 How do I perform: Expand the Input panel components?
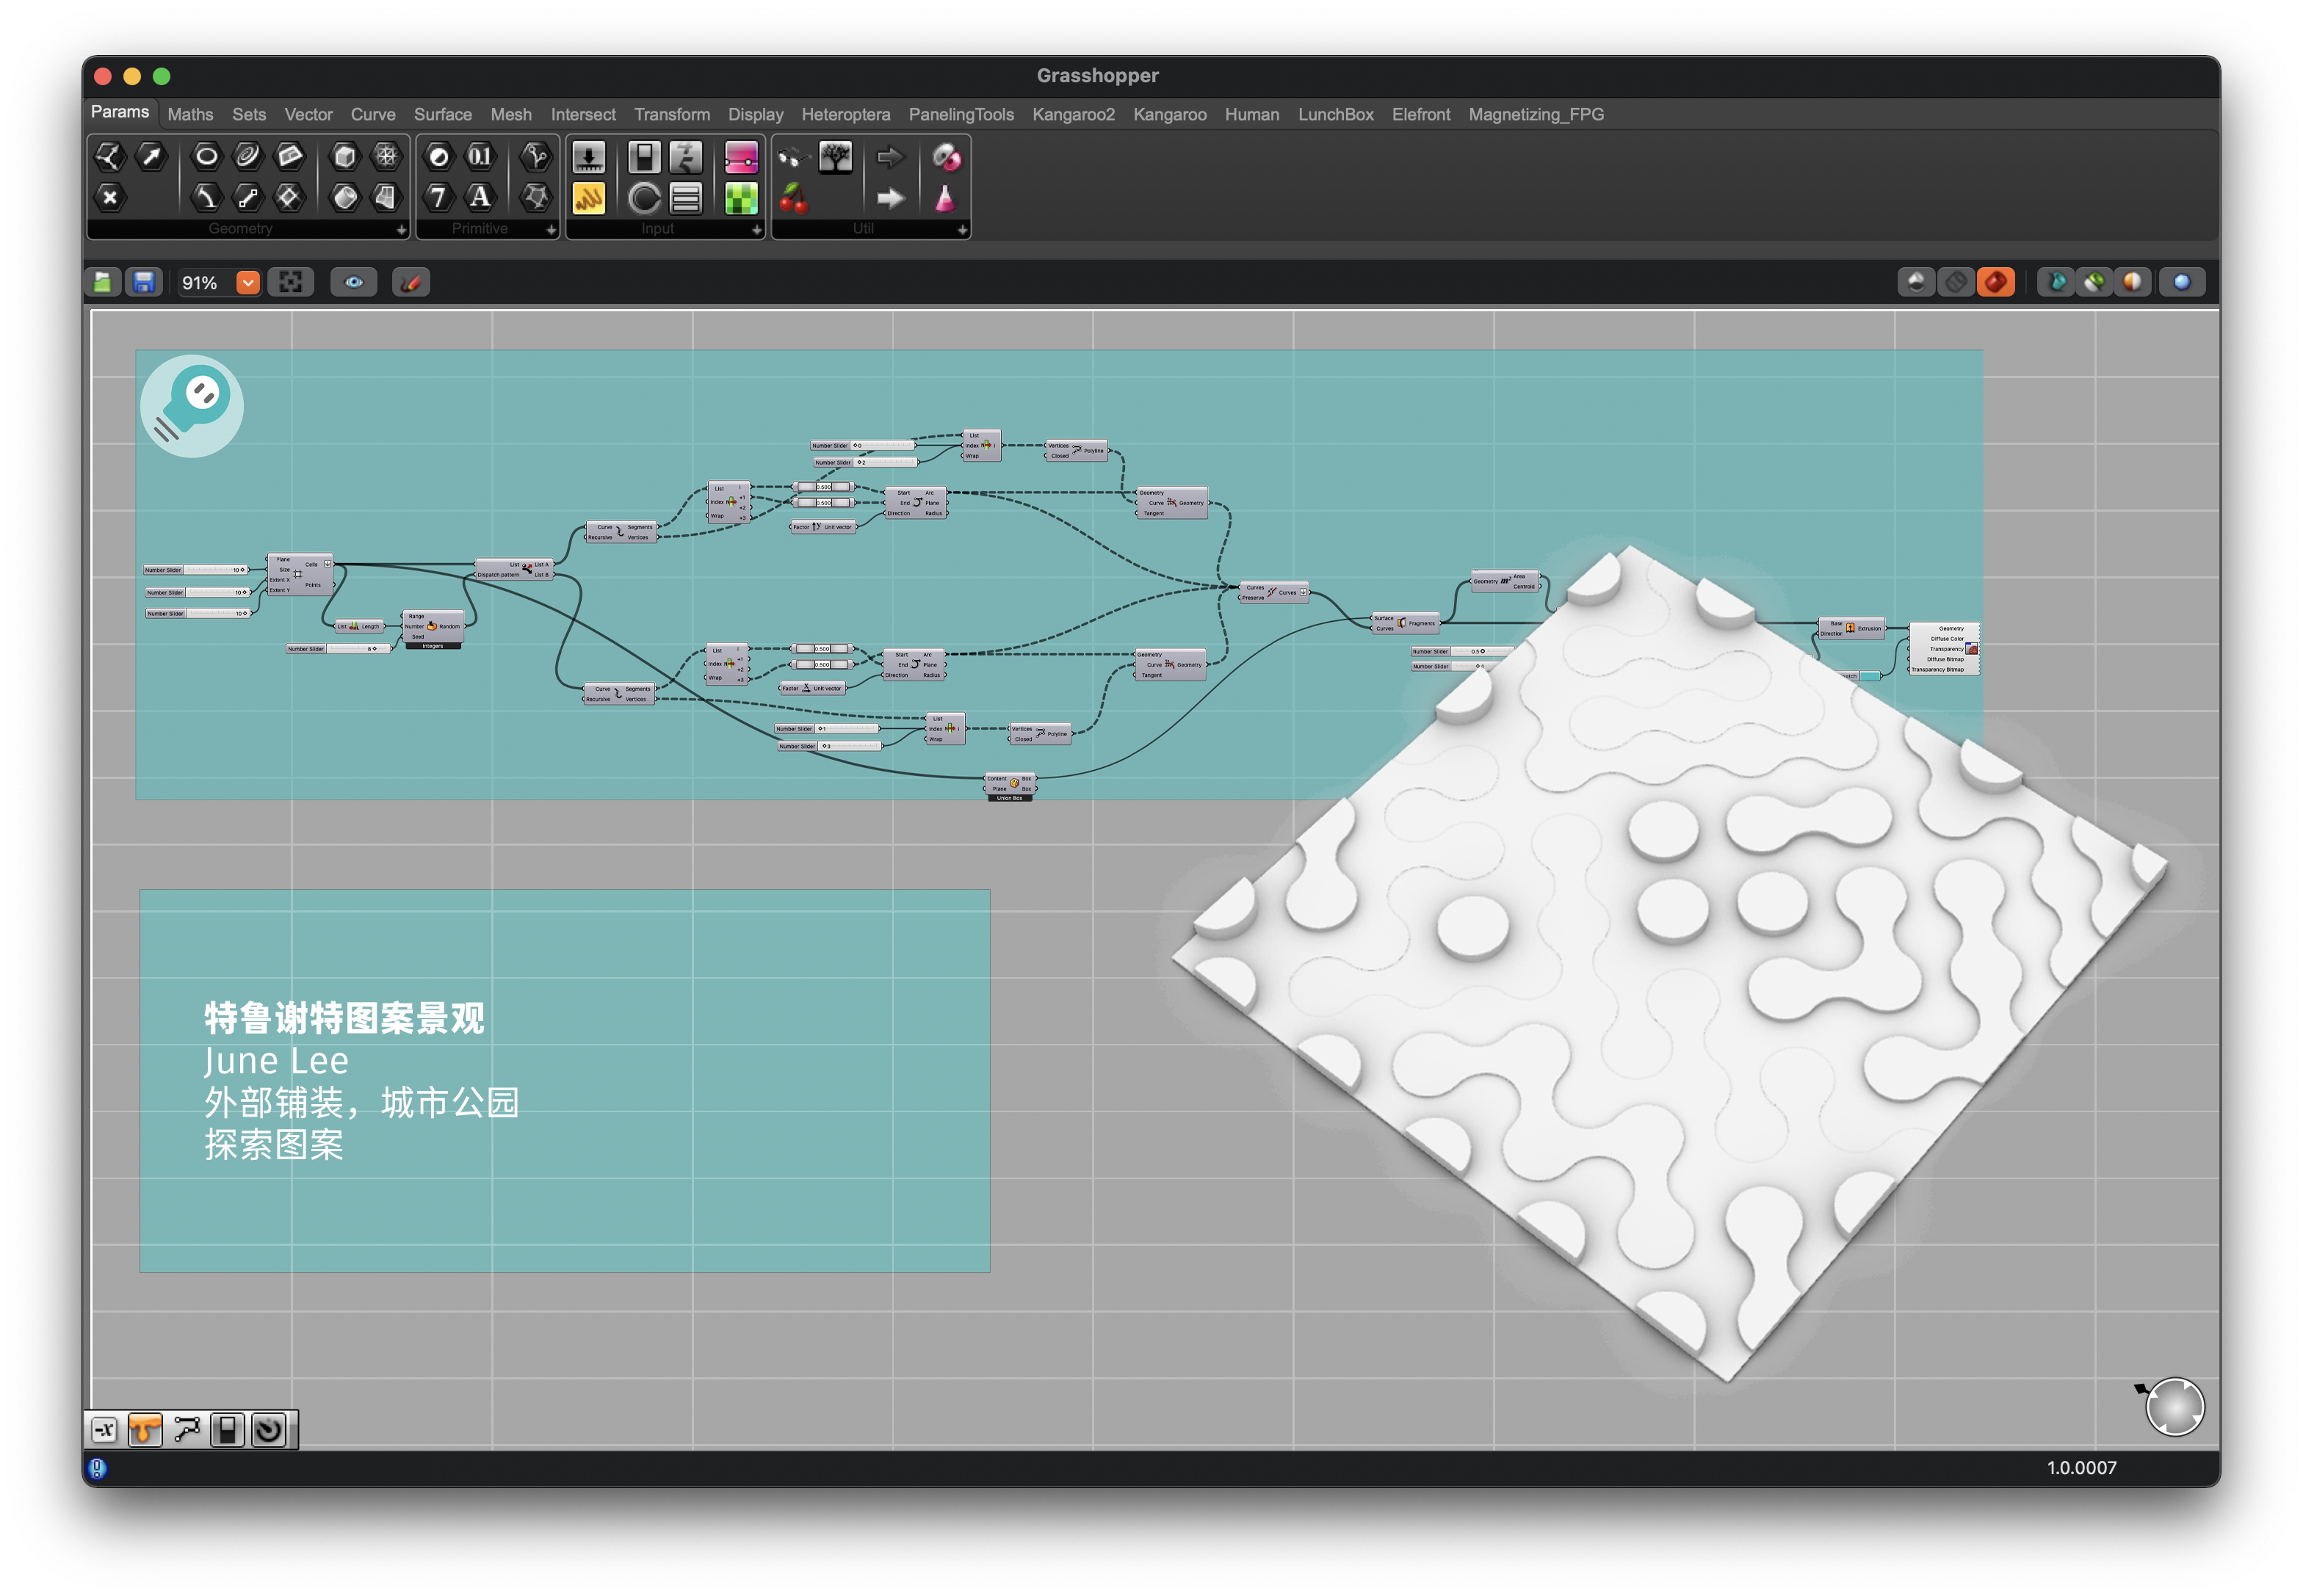(756, 230)
